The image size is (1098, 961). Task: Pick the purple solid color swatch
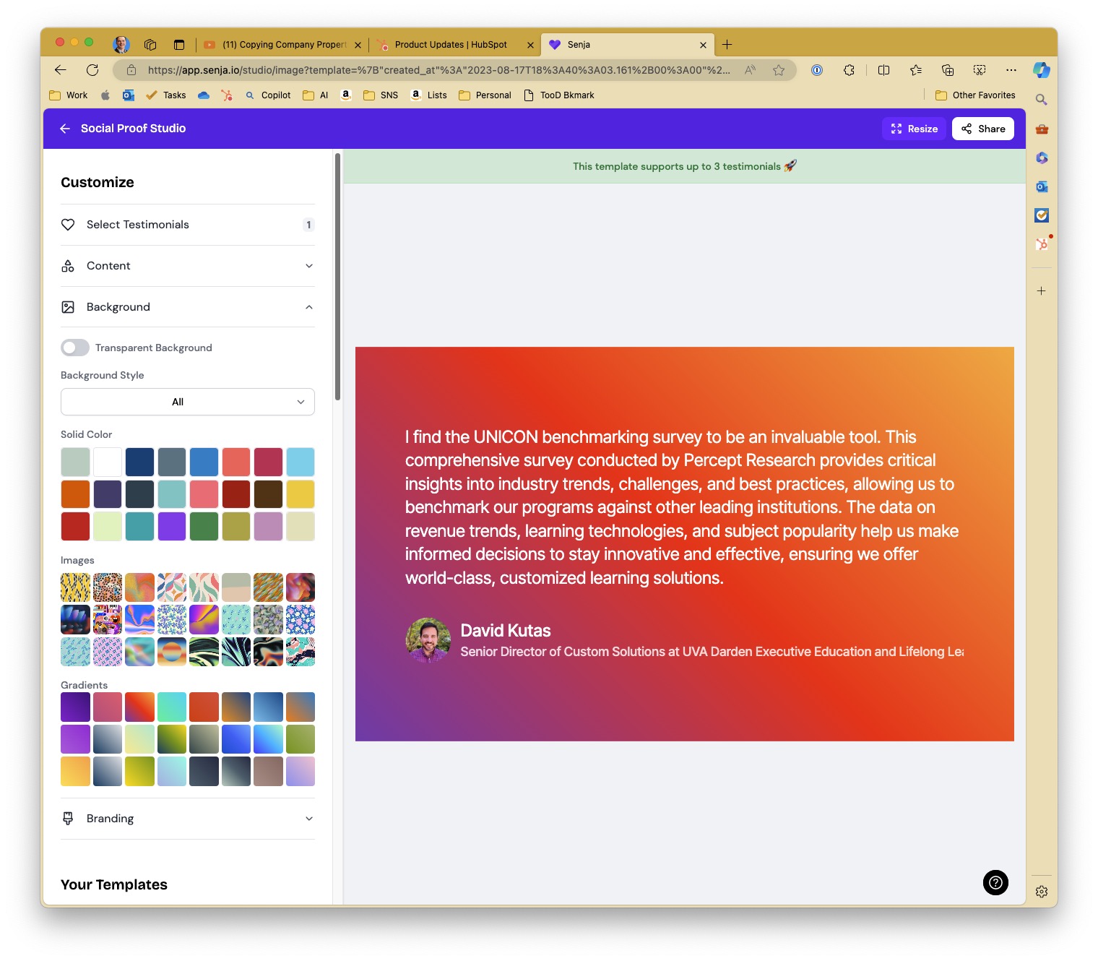click(172, 527)
